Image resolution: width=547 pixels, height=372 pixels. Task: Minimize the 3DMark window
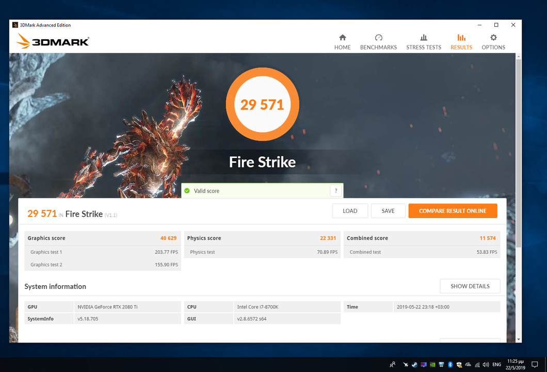(480, 25)
